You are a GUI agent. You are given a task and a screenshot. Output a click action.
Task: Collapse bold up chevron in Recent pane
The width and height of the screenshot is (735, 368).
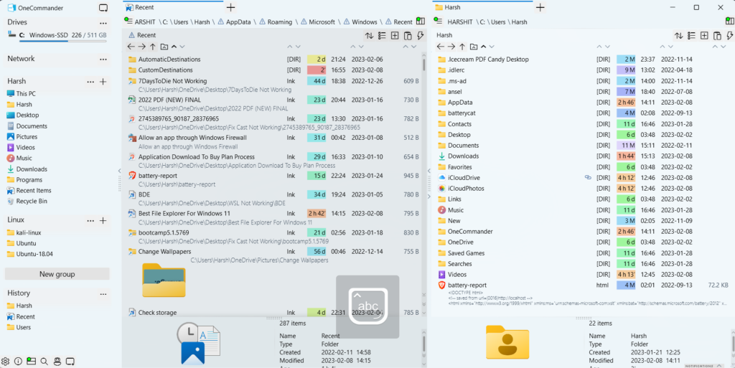[x=174, y=47]
